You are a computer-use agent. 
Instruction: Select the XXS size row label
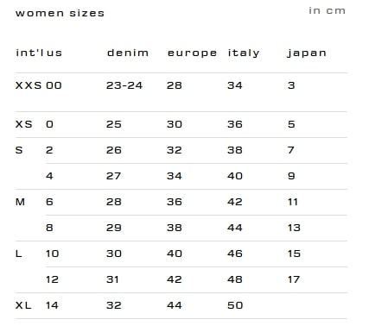[29, 85]
